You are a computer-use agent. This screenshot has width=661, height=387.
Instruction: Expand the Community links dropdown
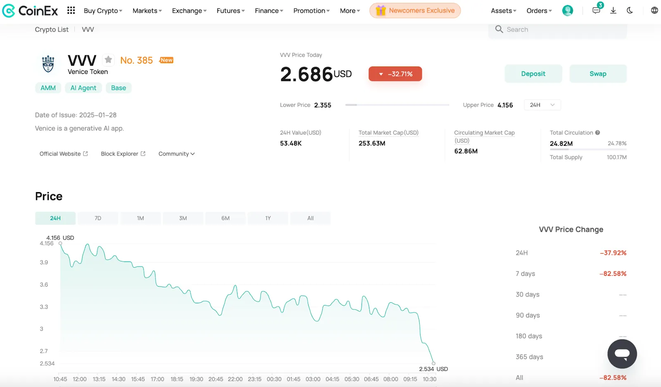tap(176, 154)
